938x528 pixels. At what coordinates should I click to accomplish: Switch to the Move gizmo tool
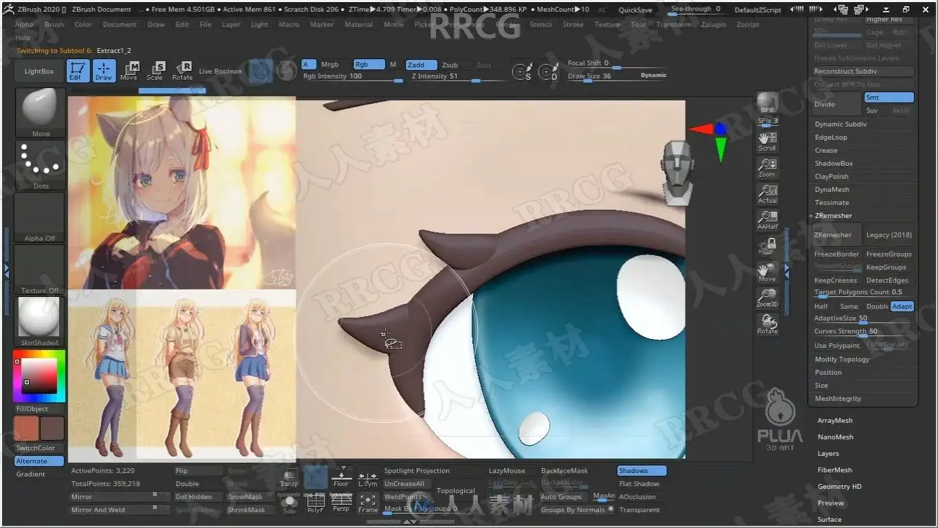pyautogui.click(x=129, y=71)
